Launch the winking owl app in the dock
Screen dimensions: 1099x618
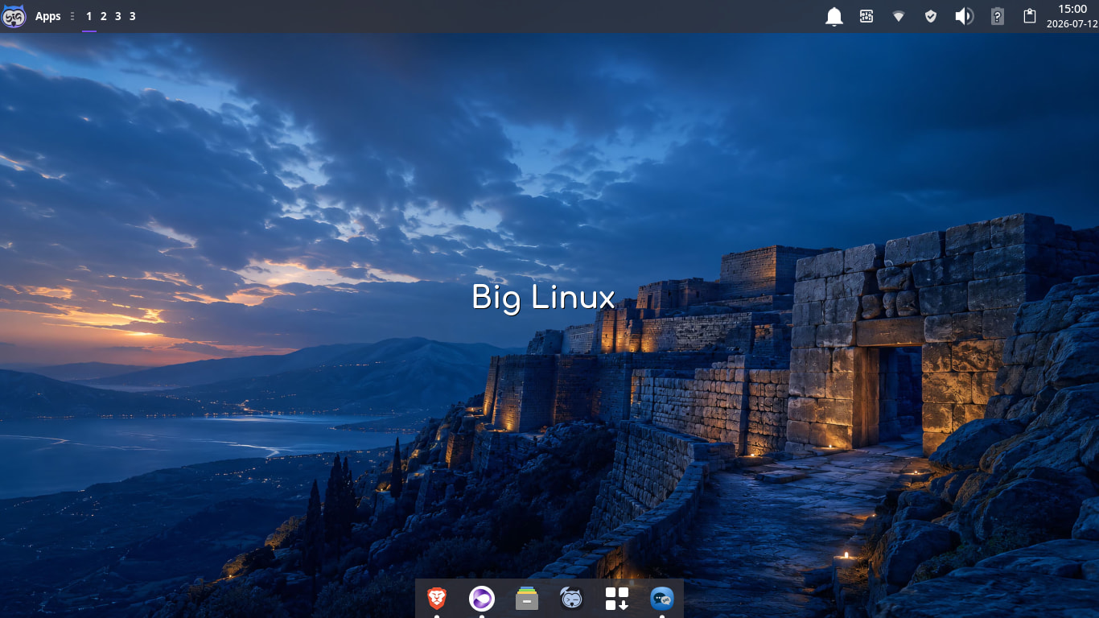572,599
